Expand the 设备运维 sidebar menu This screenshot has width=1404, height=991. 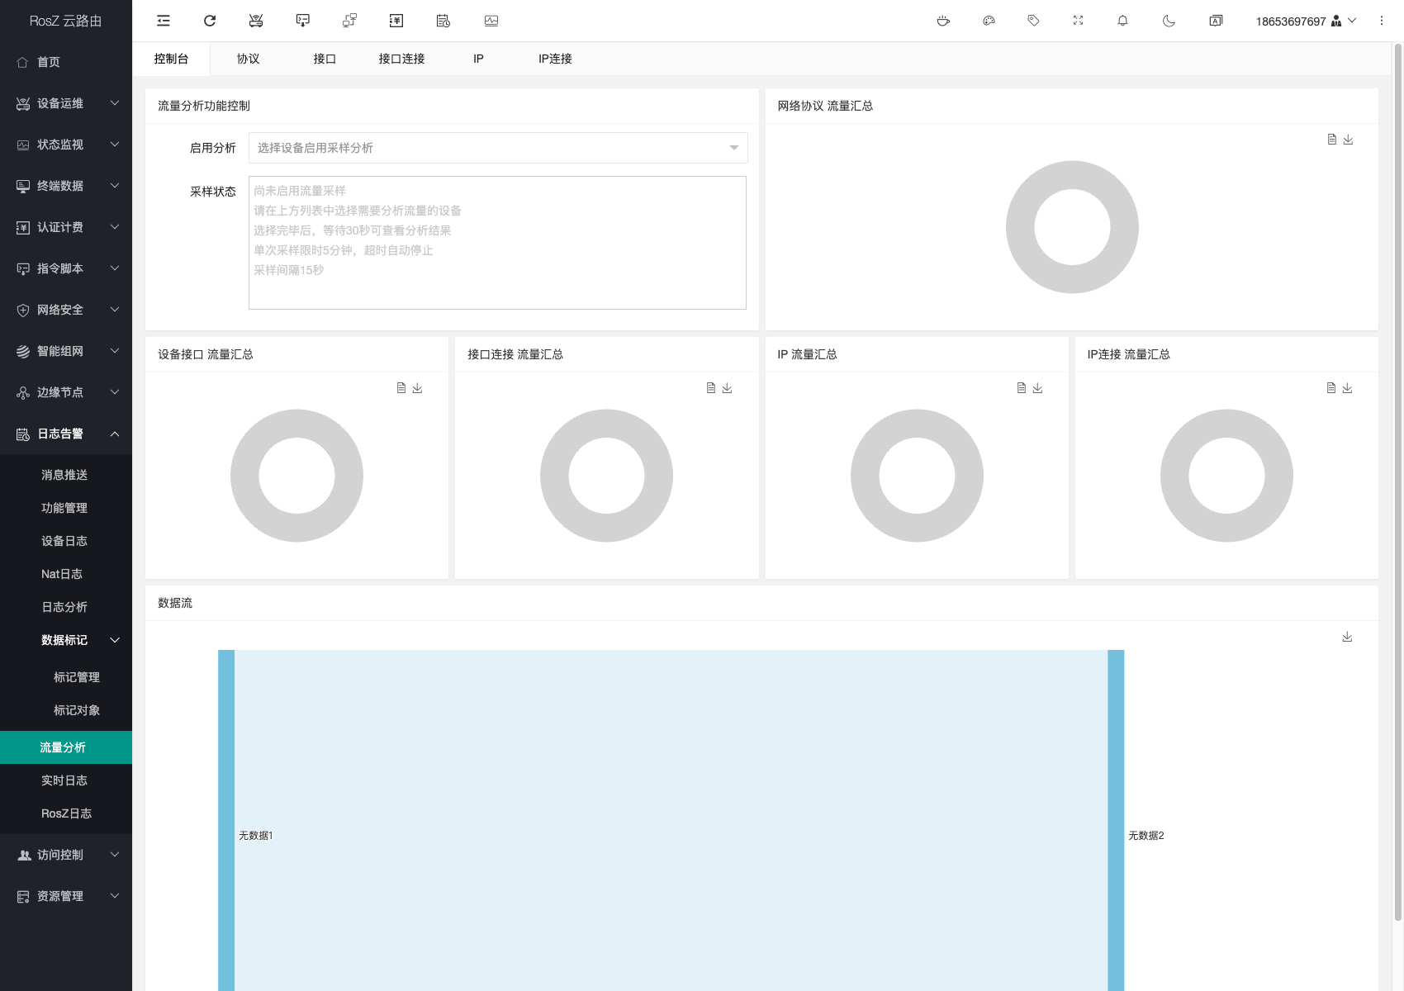[x=66, y=103]
